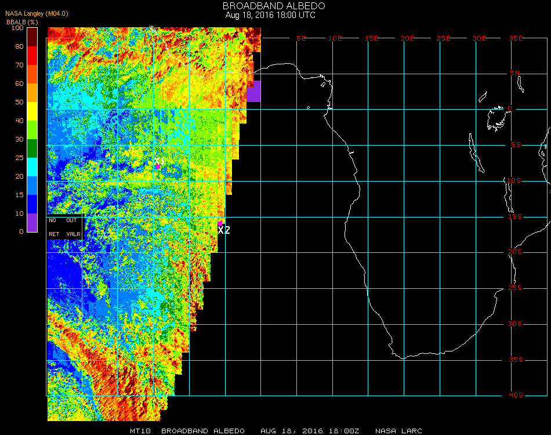551x435 pixels.
Task: Click the 20E longitude label
Action: pyautogui.click(x=408, y=38)
